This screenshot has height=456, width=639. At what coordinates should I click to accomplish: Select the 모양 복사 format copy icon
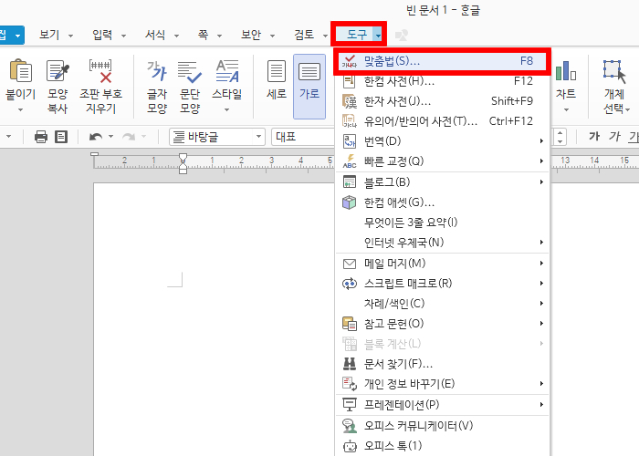point(58,71)
